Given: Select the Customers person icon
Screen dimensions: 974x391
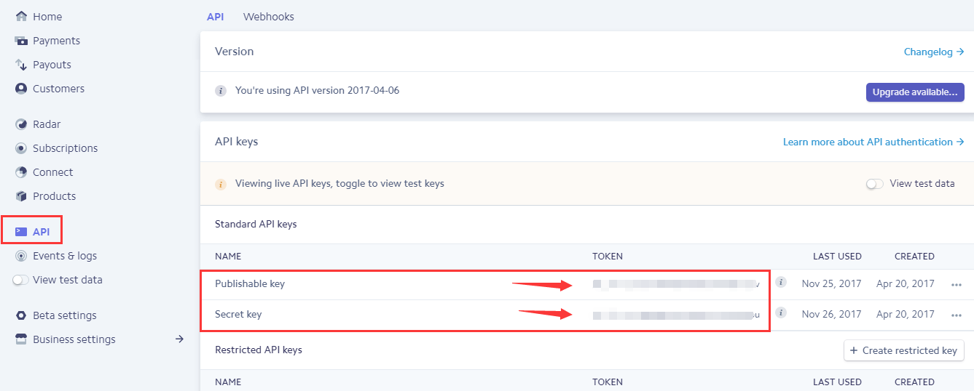Looking at the screenshot, I should (21, 89).
